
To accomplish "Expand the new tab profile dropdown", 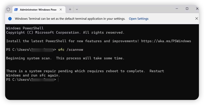I will [x=77, y=9].
